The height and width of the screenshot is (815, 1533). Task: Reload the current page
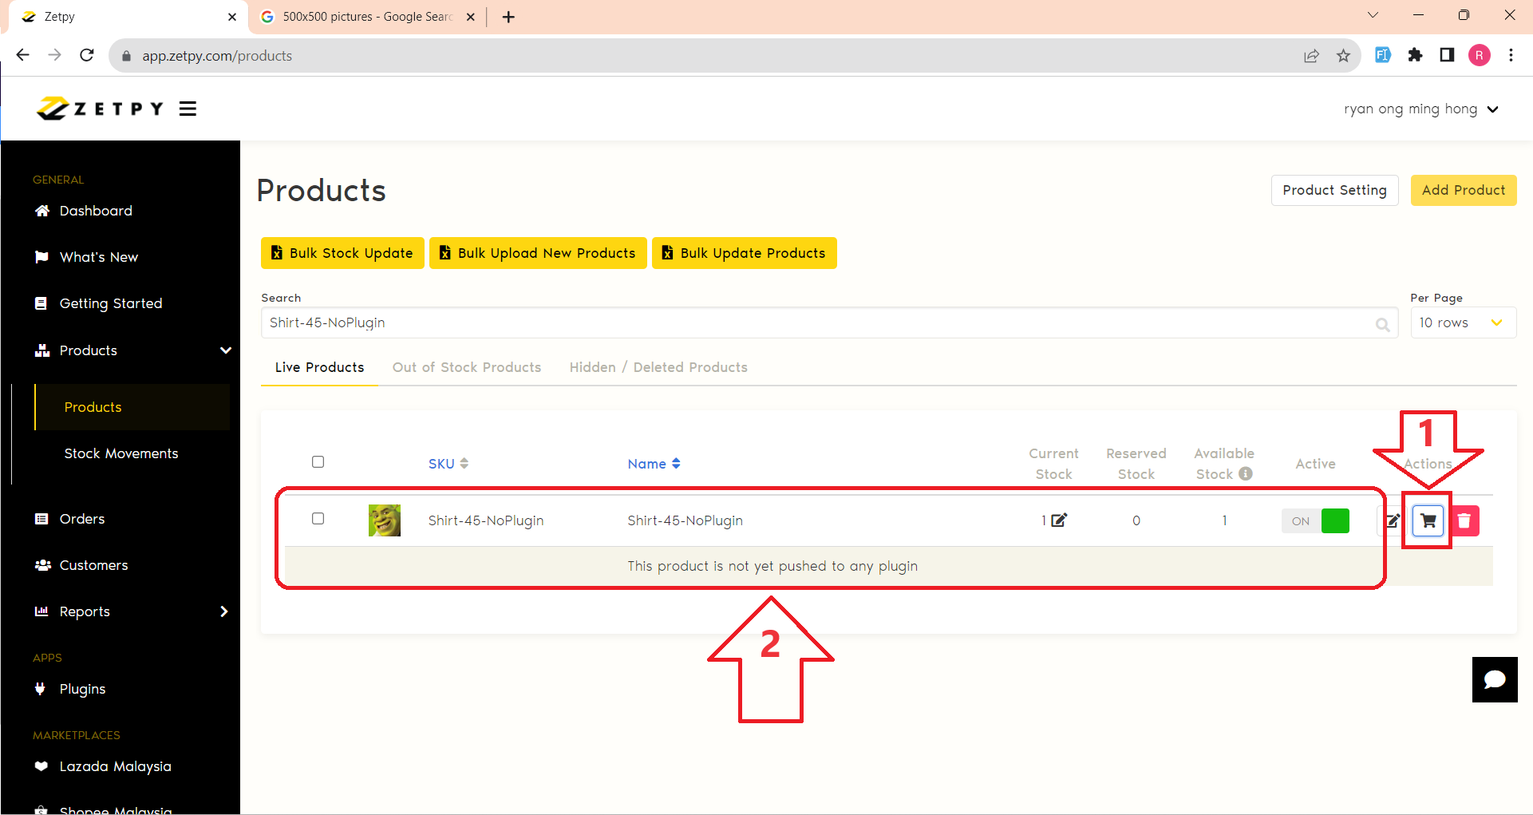coord(87,55)
